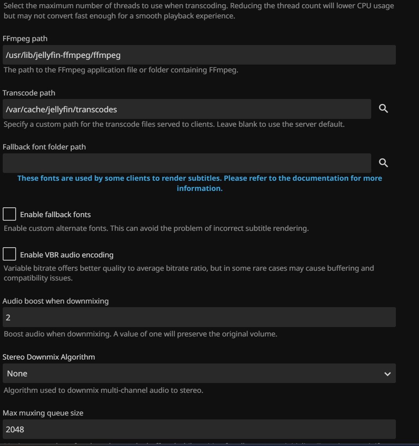Enable VBR audio encoding checkbox
419x446 pixels.
click(x=9, y=255)
